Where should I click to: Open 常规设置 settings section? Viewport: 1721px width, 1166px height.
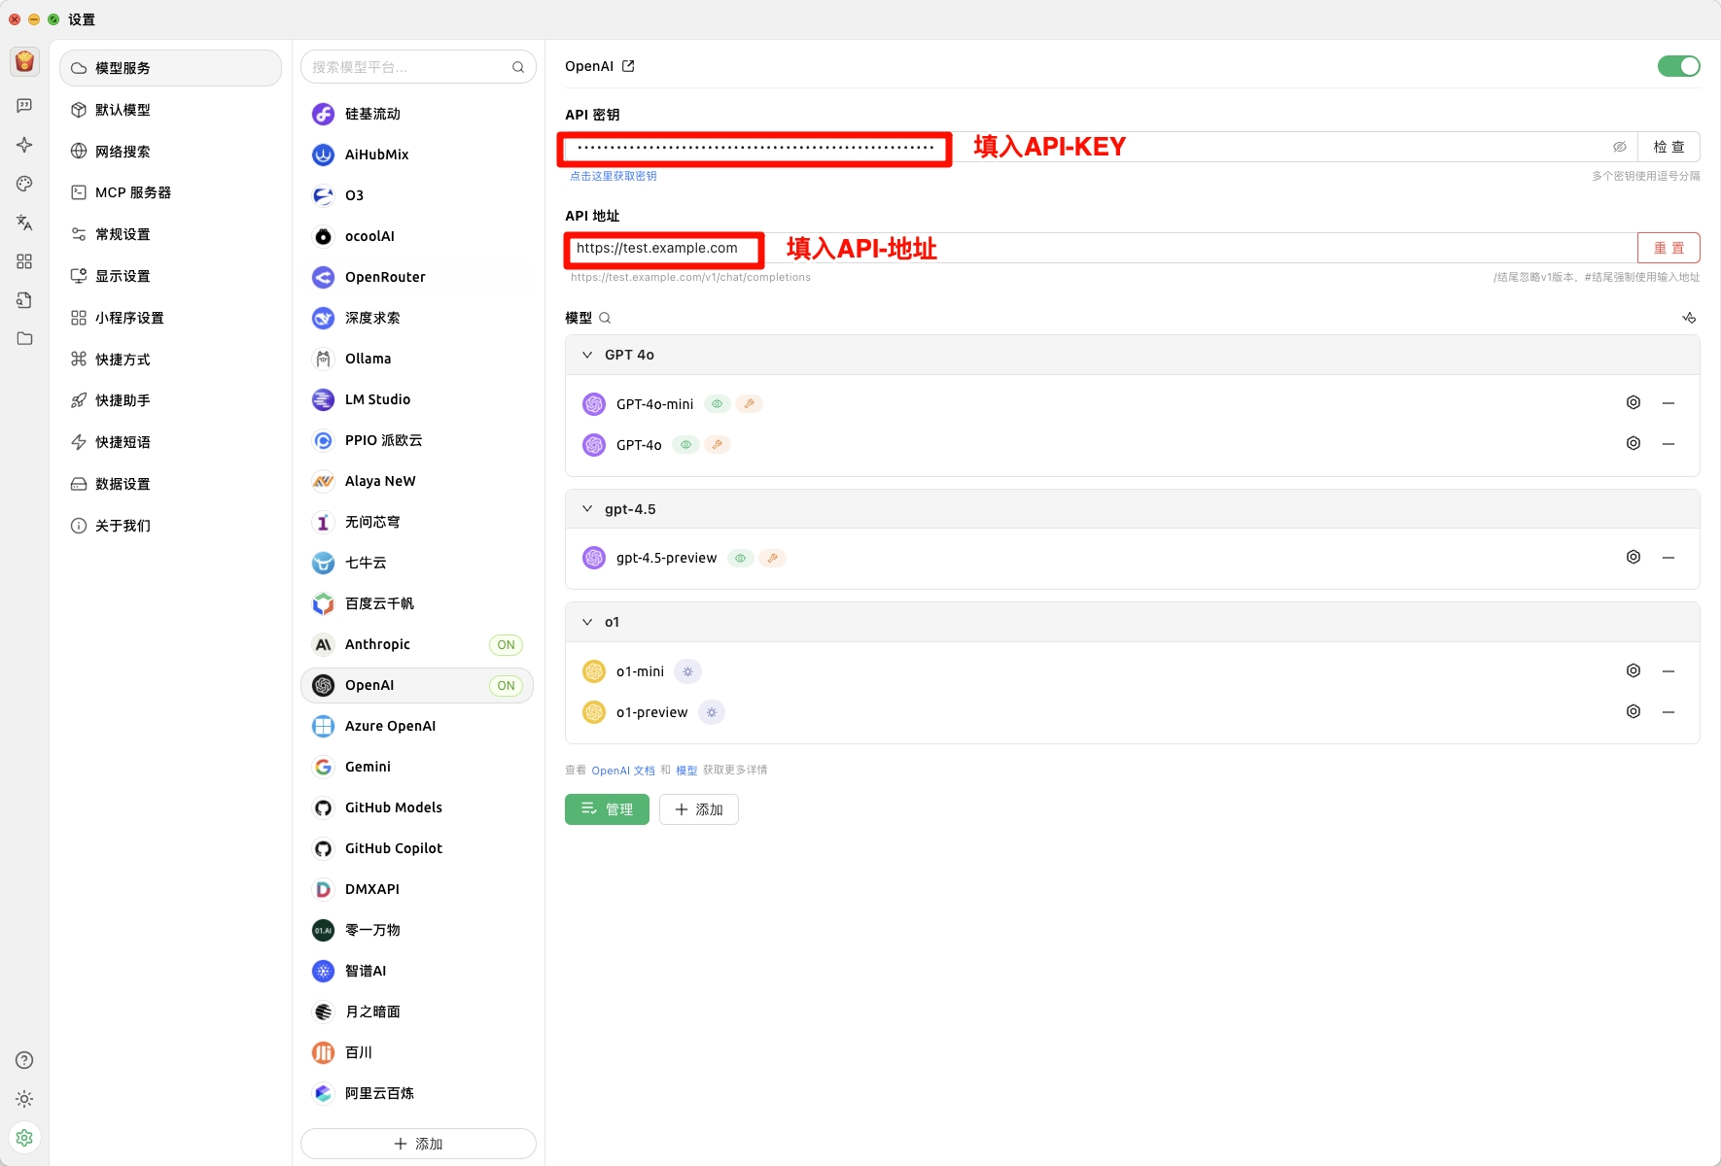coord(170,234)
